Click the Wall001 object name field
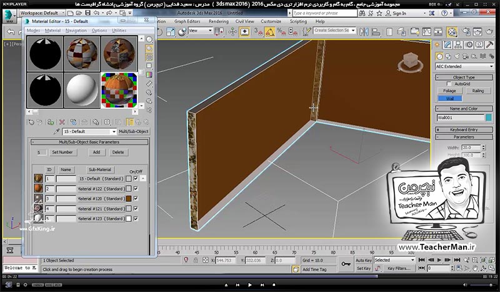The height and width of the screenshot is (292, 500). pos(461,118)
